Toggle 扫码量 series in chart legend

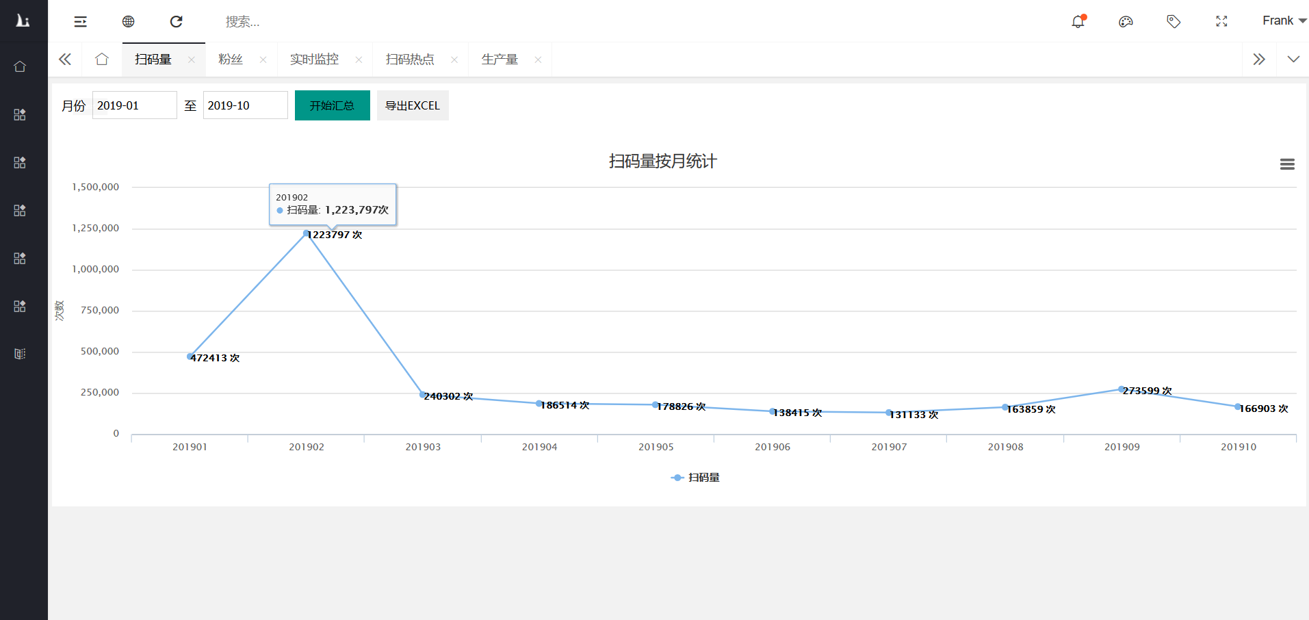pyautogui.click(x=695, y=478)
